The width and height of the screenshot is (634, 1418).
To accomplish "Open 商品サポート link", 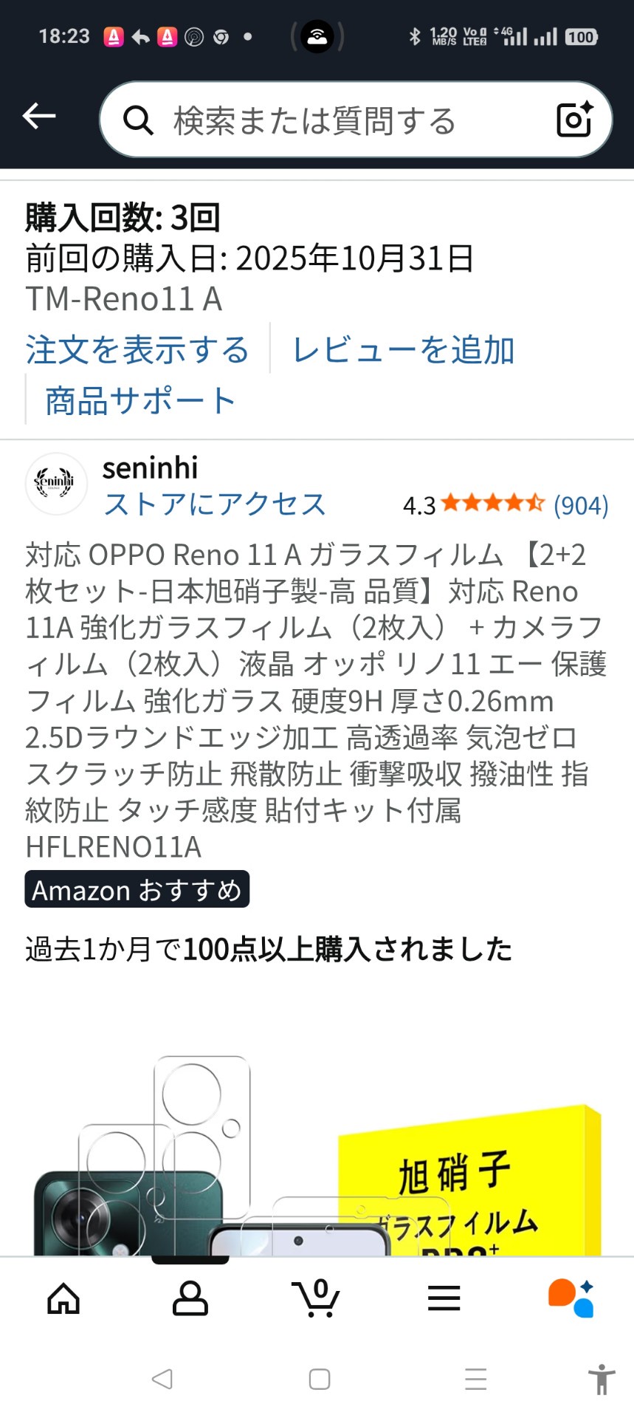I will 140,401.
